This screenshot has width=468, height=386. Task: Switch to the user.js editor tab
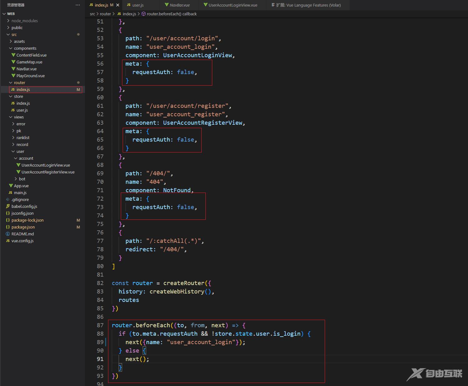click(137, 5)
